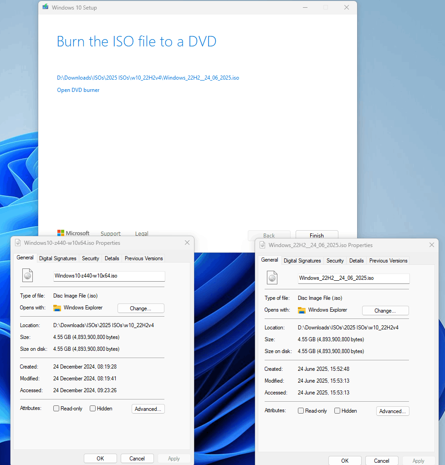Screen dimensions: 445x465
Task: Click Size on disk value in Windows_22H2 Properties
Action: 331,351
